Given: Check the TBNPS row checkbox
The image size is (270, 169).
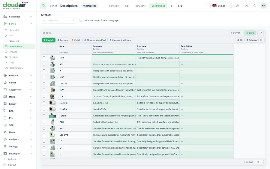Looking at the screenshot, I should pos(44,116).
